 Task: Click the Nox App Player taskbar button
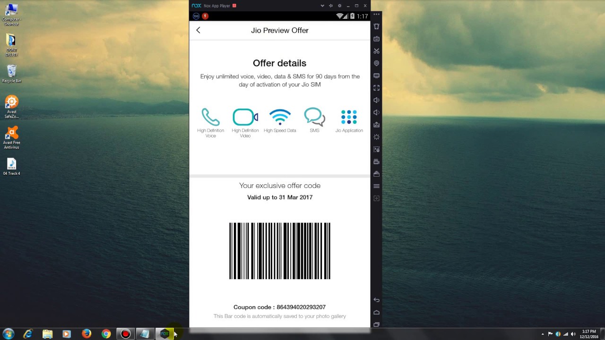click(x=164, y=334)
